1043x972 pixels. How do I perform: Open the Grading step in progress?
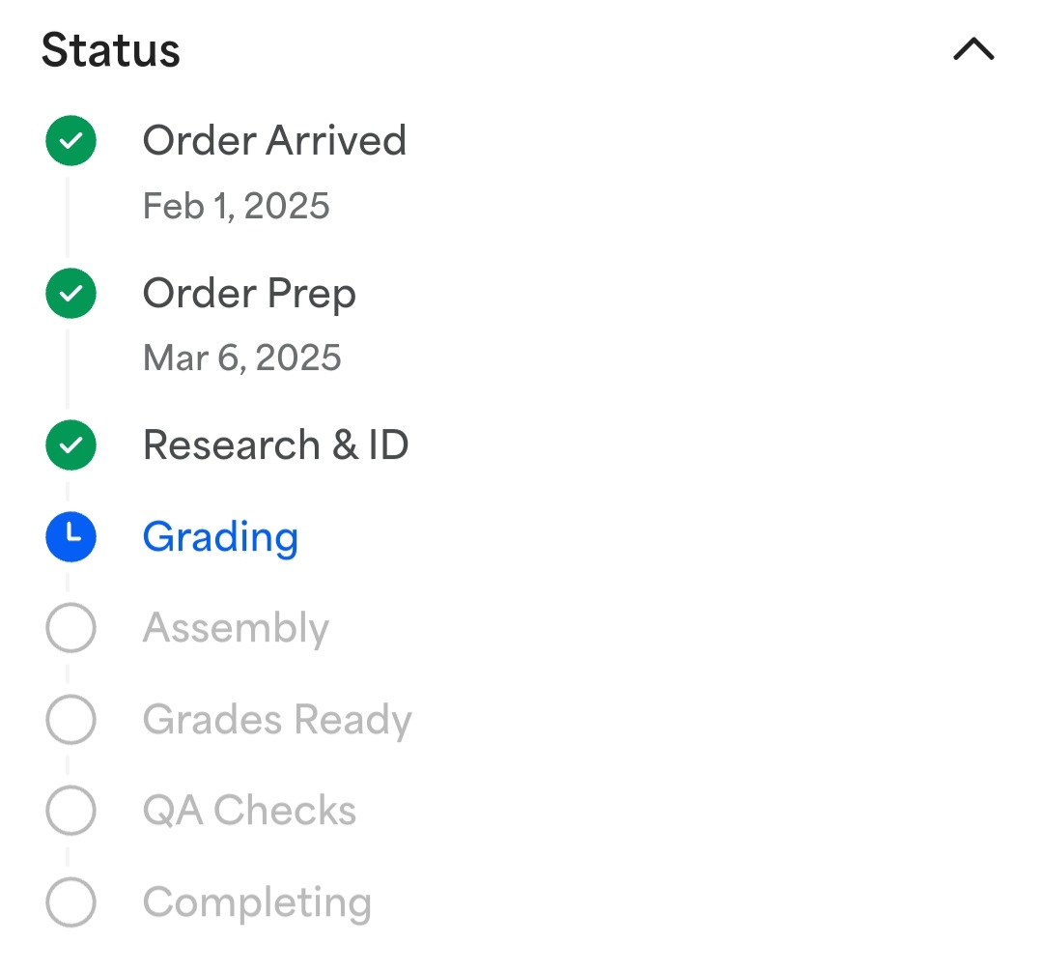tap(220, 538)
